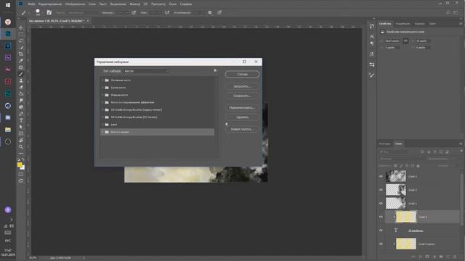Viewport: 465px width, 261px height.
Task: Expand the Мокрые кисти folder
Action: (102, 95)
